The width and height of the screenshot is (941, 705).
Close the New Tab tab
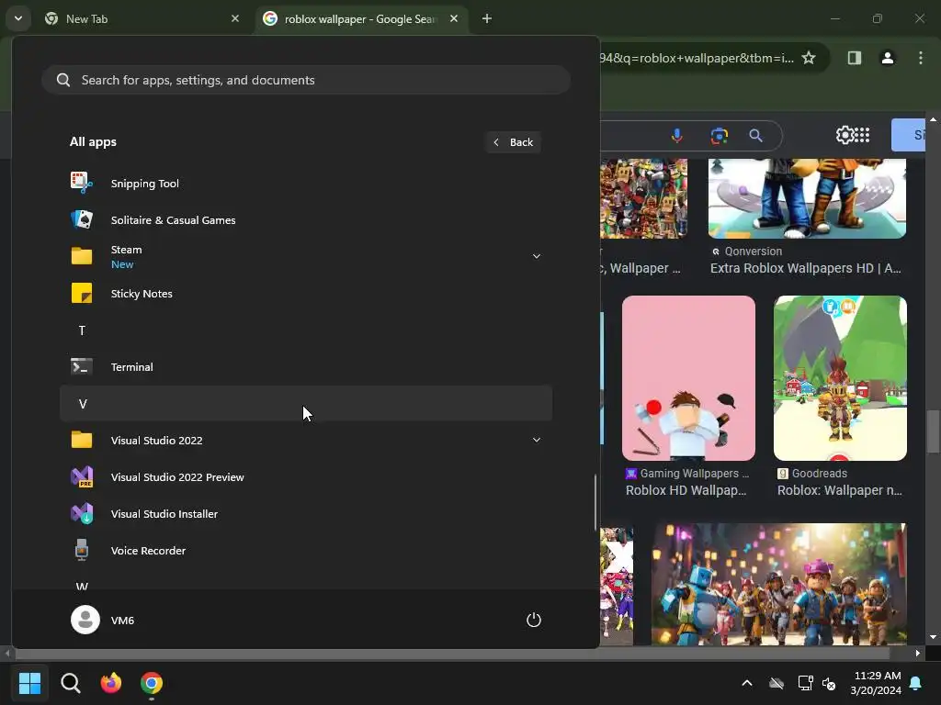[235, 18]
